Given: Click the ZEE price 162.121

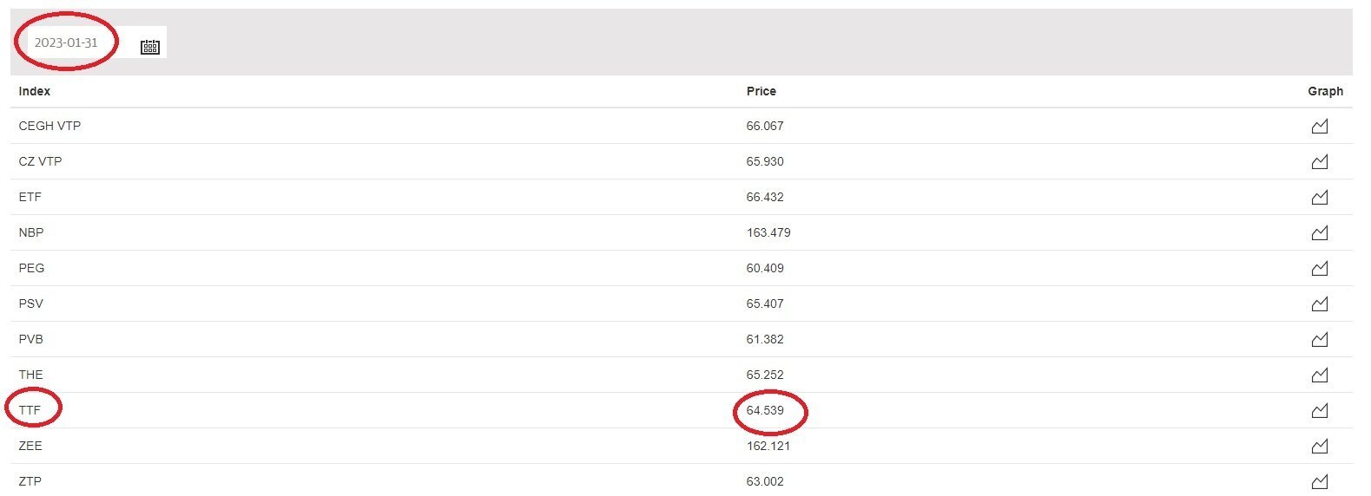Looking at the screenshot, I should coord(768,446).
